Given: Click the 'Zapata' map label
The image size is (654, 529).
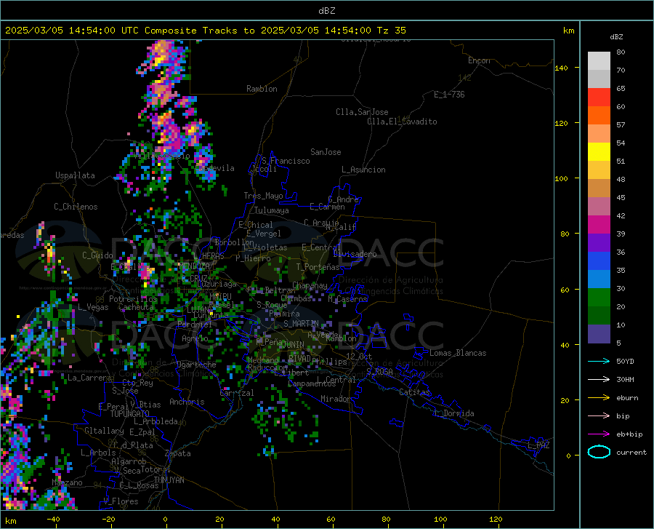Looking at the screenshot, I should pos(178,453).
